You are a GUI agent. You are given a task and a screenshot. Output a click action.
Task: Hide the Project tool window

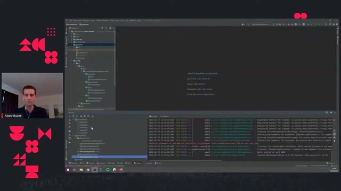[113, 28]
